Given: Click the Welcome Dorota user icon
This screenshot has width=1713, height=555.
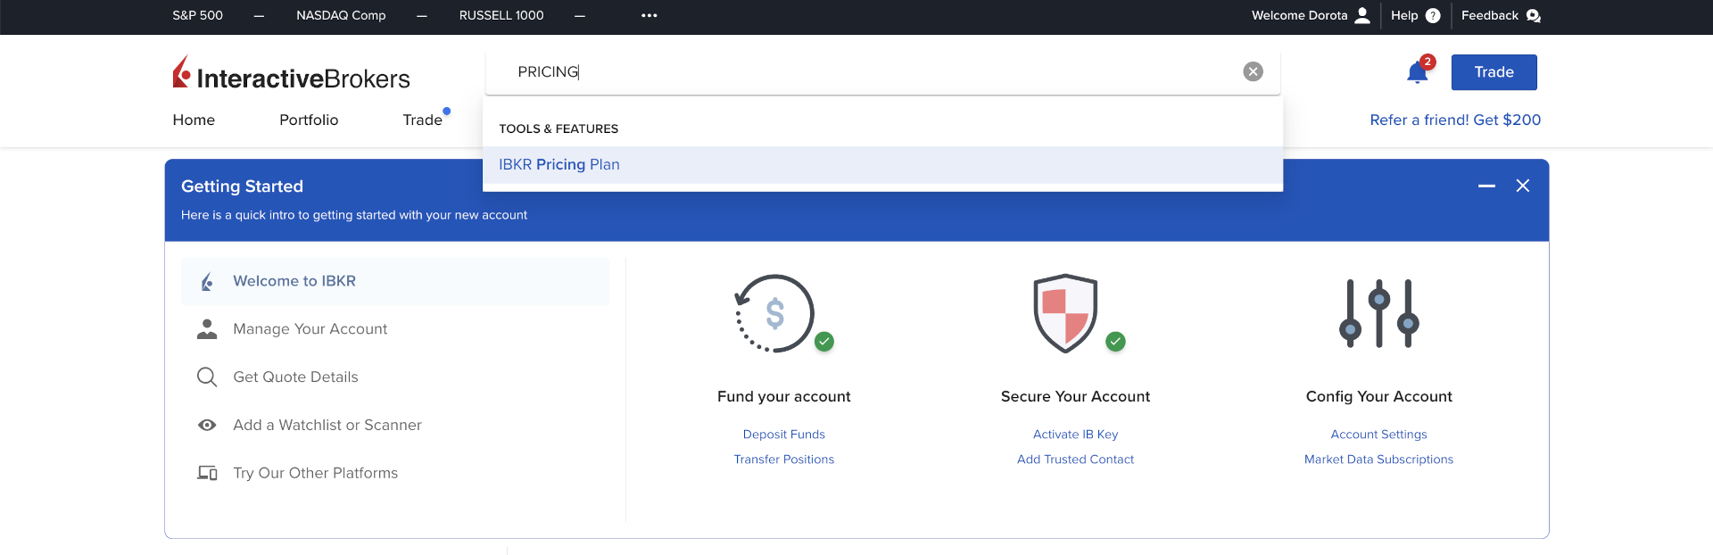Looking at the screenshot, I should pyautogui.click(x=1362, y=15).
